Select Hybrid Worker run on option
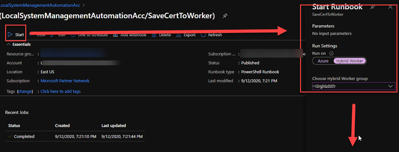 350,61
